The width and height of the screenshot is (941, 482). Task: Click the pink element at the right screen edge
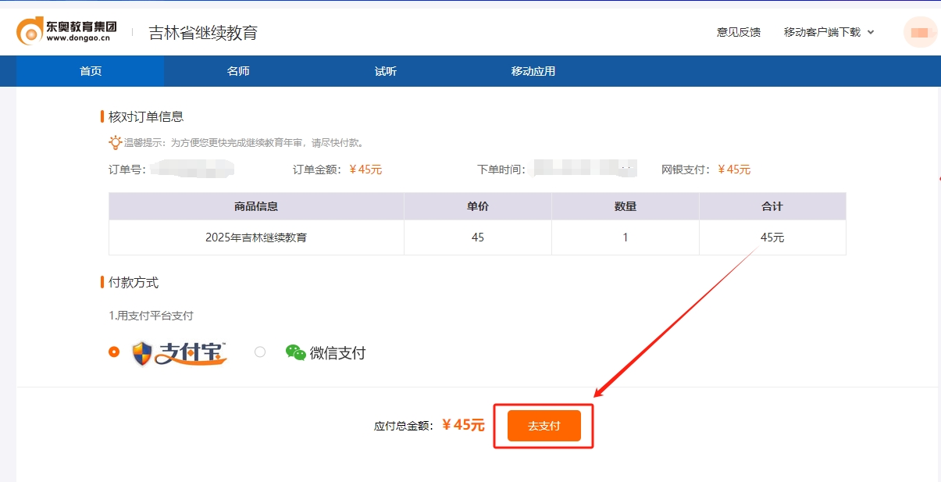tap(938, 180)
